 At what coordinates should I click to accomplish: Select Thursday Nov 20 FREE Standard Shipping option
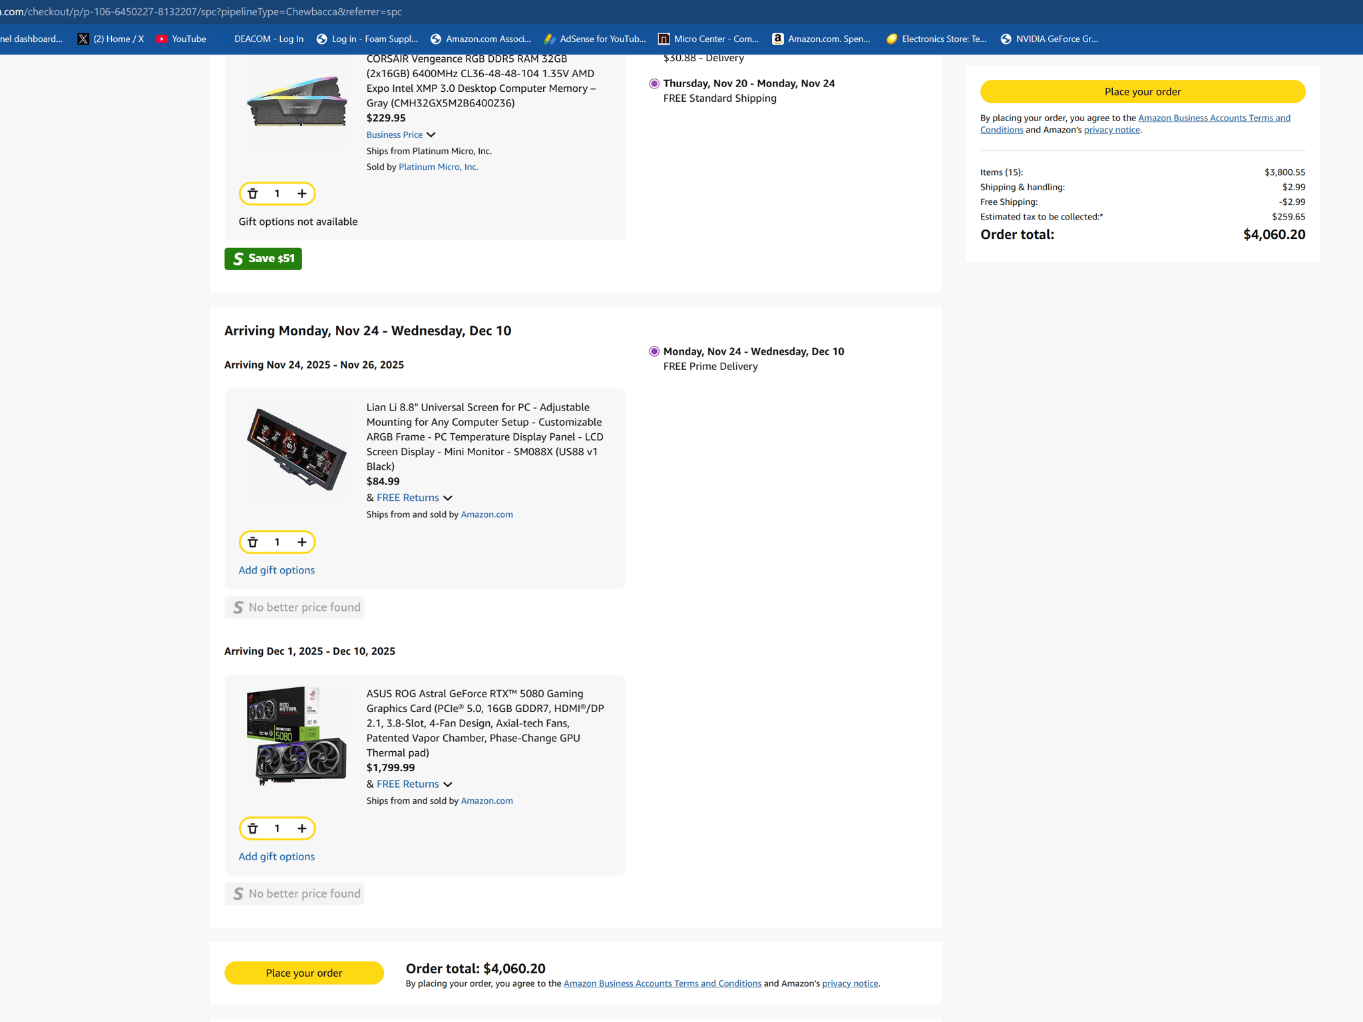(x=654, y=84)
